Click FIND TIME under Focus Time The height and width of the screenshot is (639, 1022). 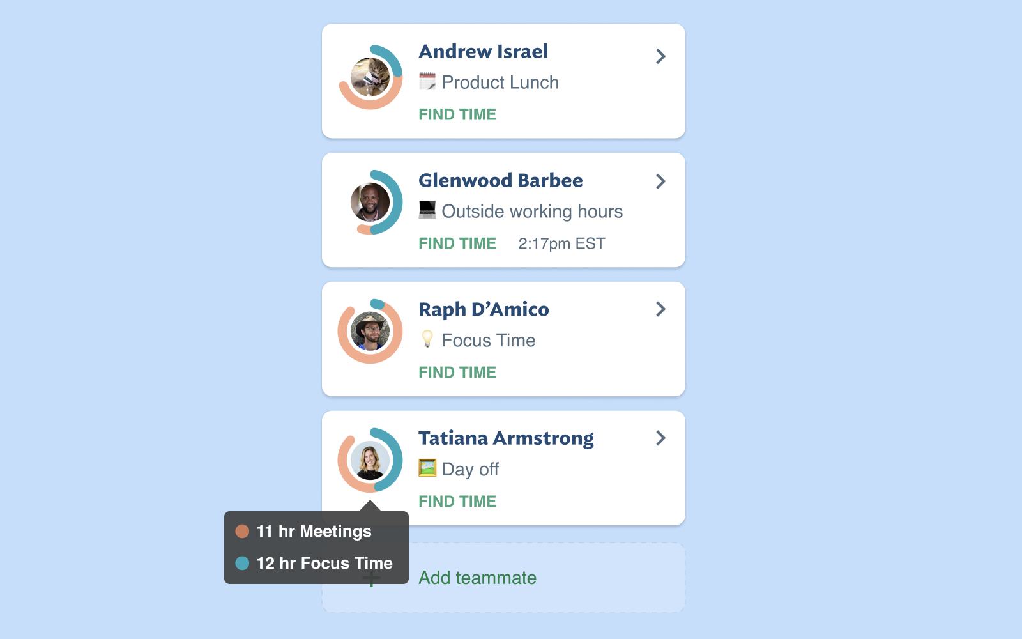pyautogui.click(x=457, y=373)
